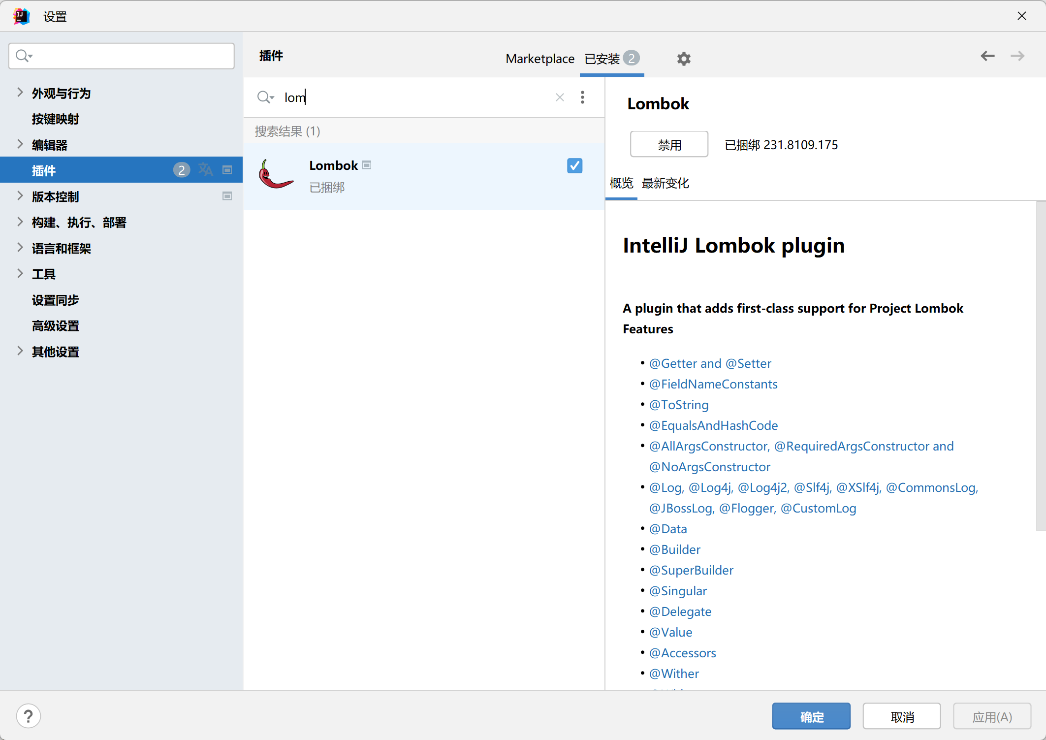Open the search options kebab menu
The height and width of the screenshot is (740, 1046).
[x=583, y=97]
